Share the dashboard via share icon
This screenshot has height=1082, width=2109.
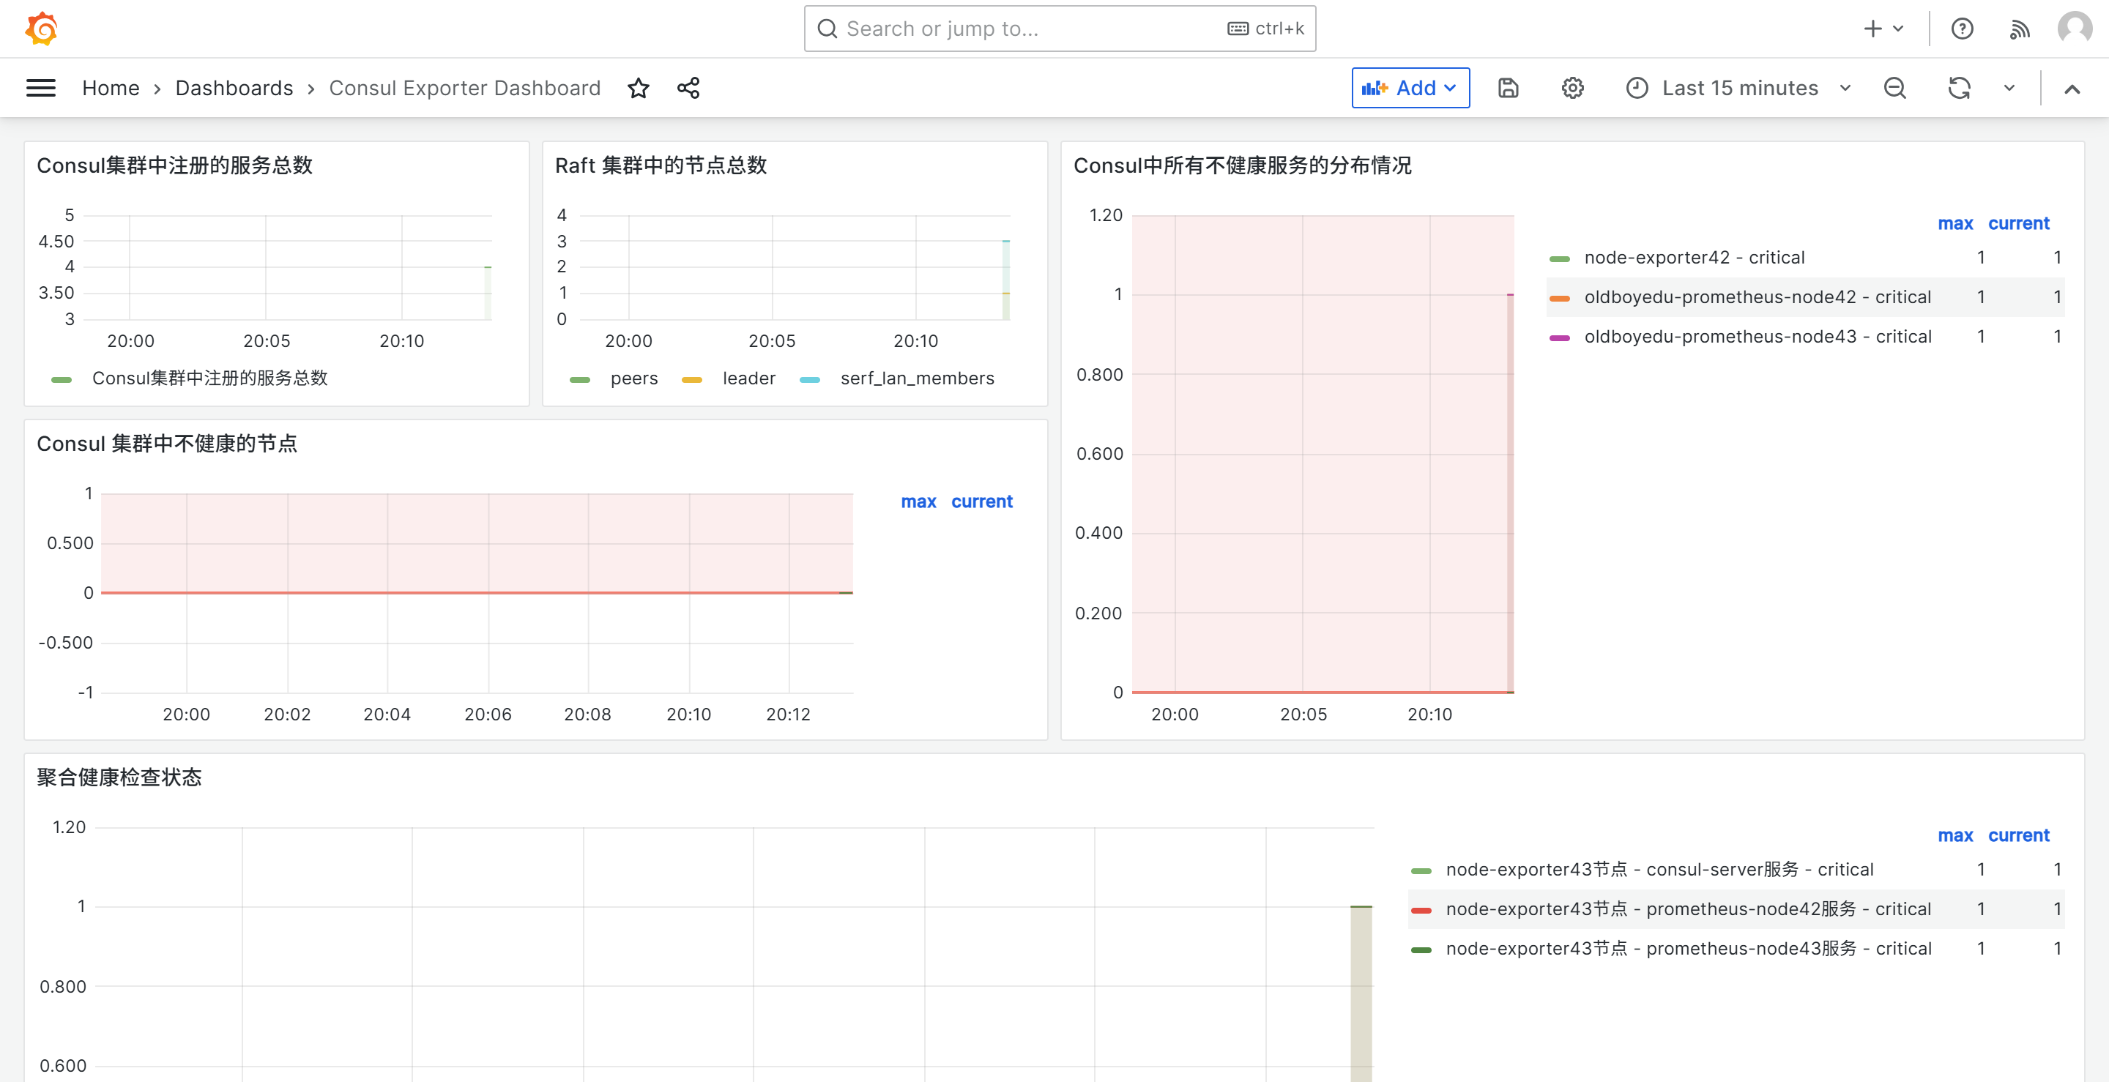click(x=688, y=88)
